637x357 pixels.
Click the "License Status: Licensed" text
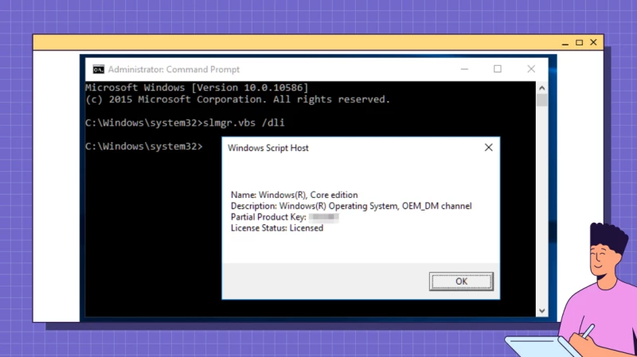(276, 228)
